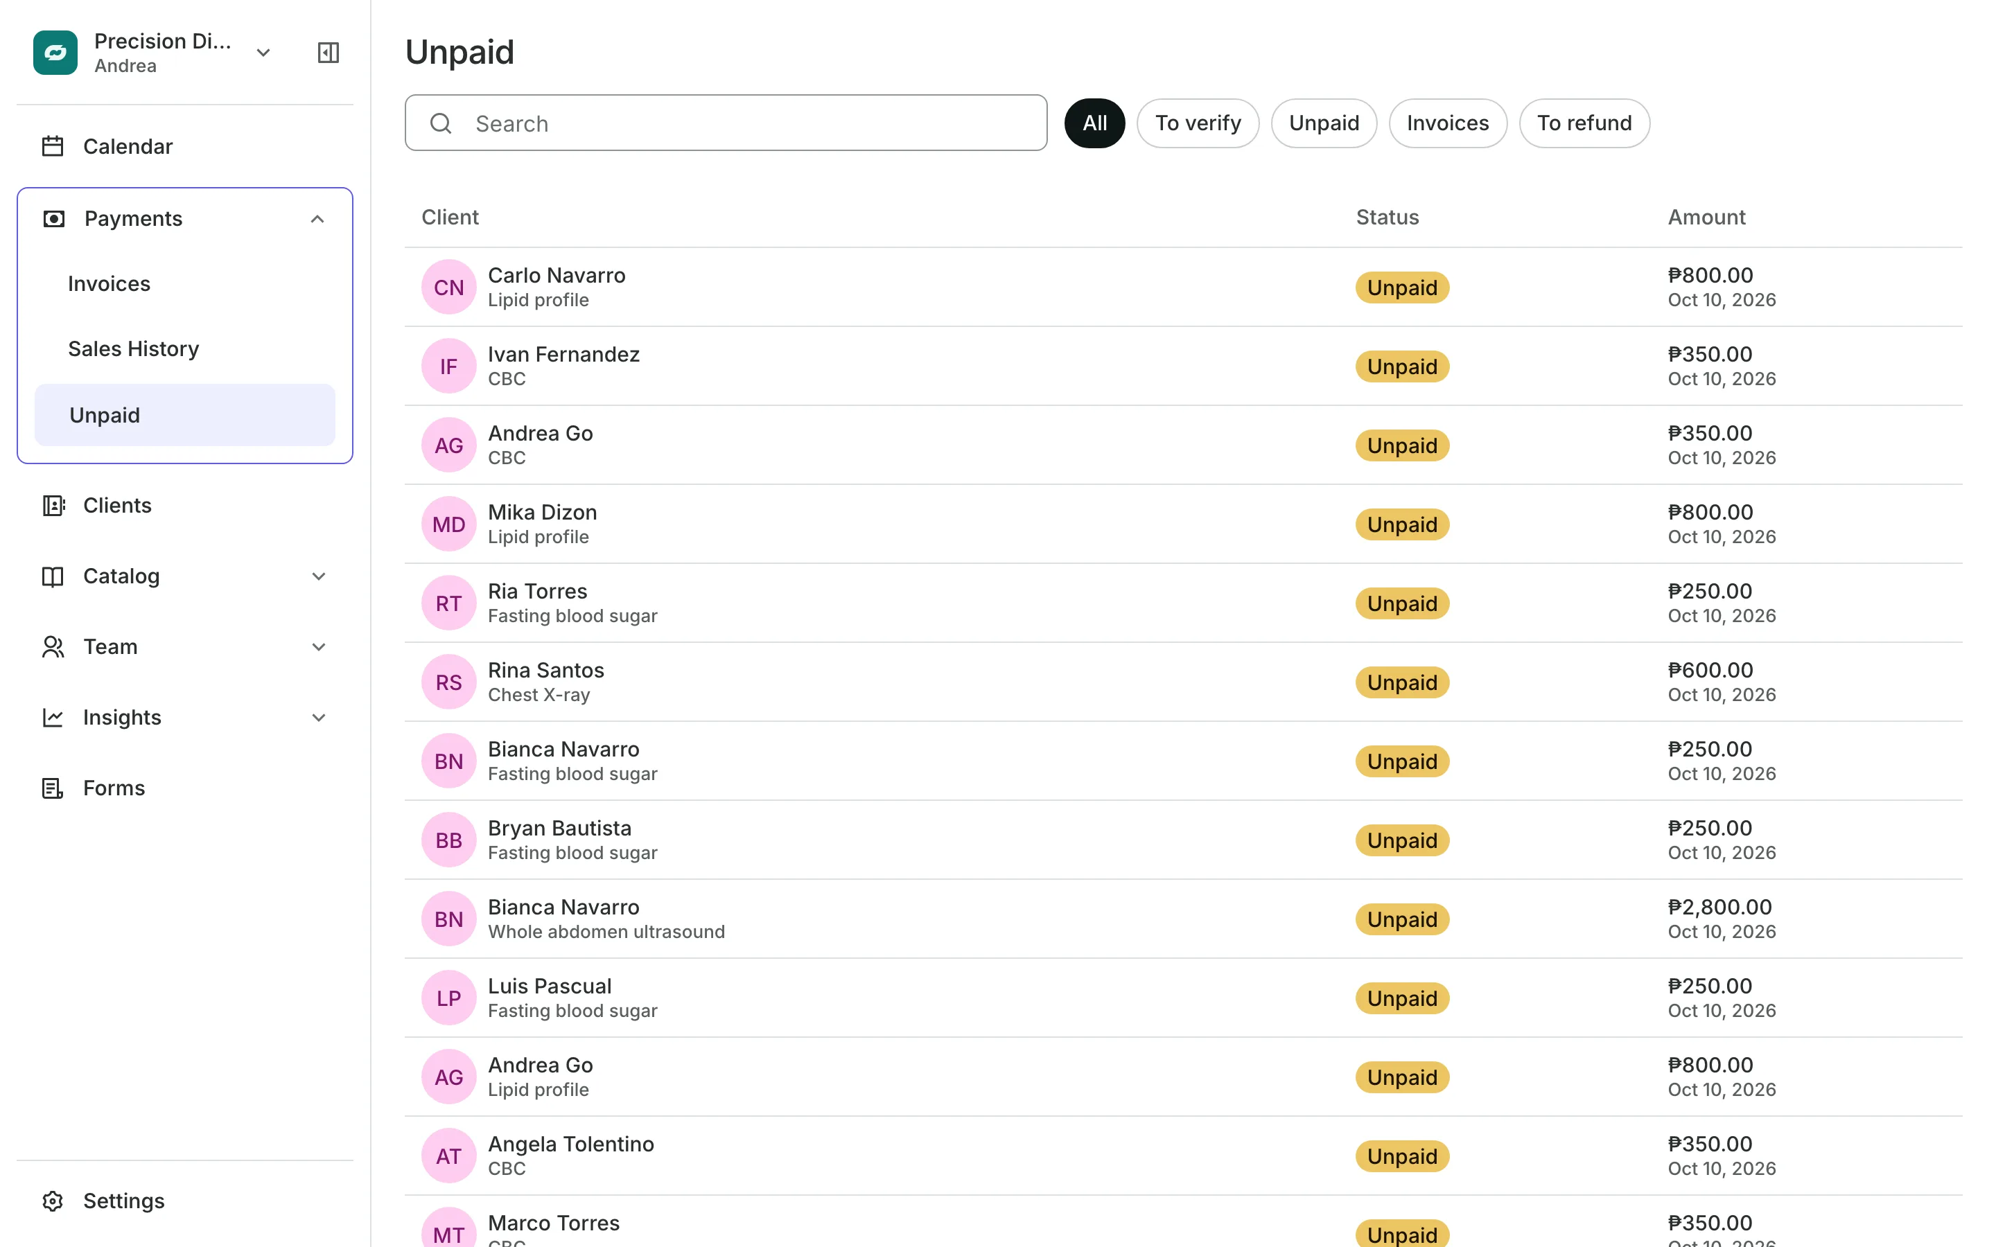Click the Amount column header
Viewport: 1996px width, 1247px height.
pyautogui.click(x=1706, y=217)
